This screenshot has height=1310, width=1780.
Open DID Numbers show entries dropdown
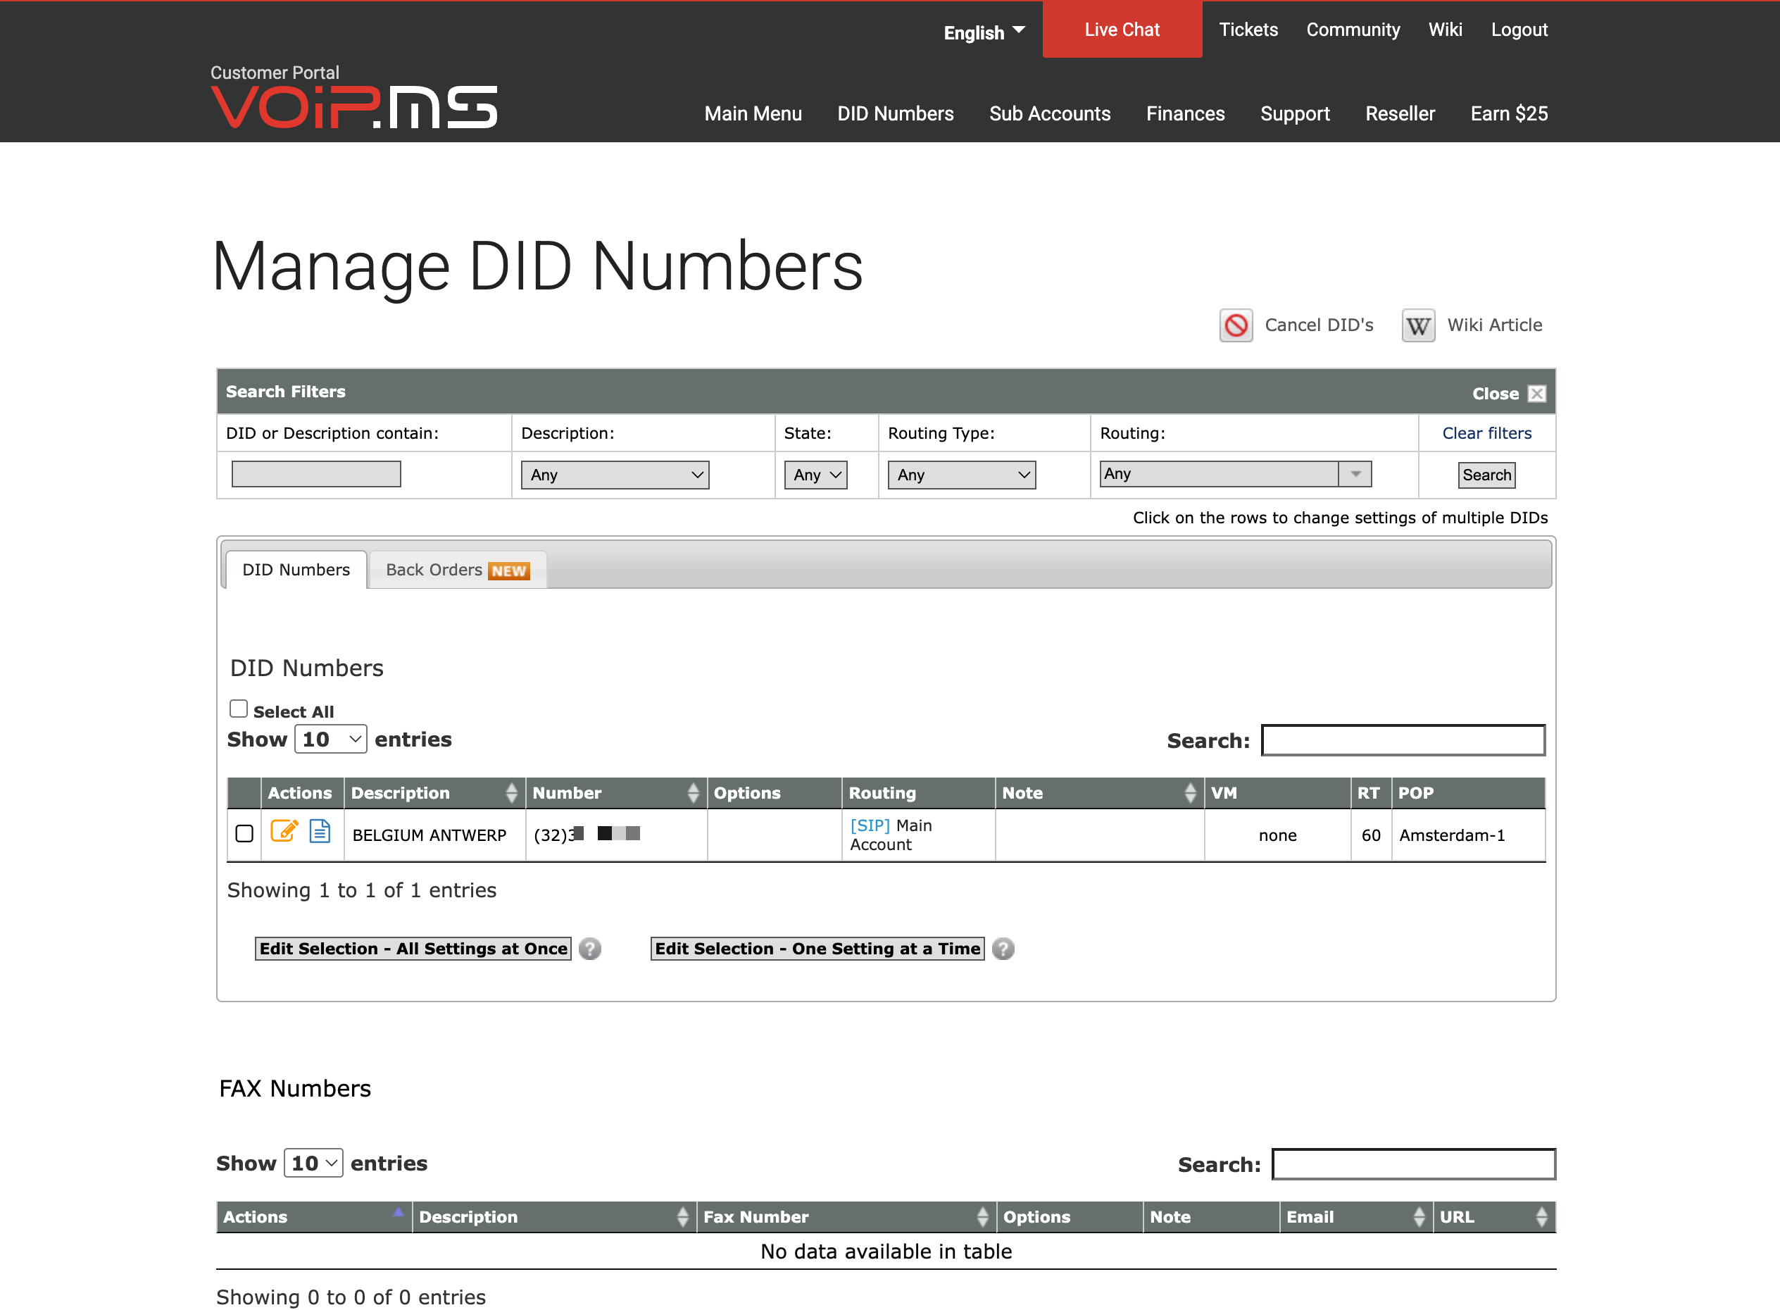point(330,739)
